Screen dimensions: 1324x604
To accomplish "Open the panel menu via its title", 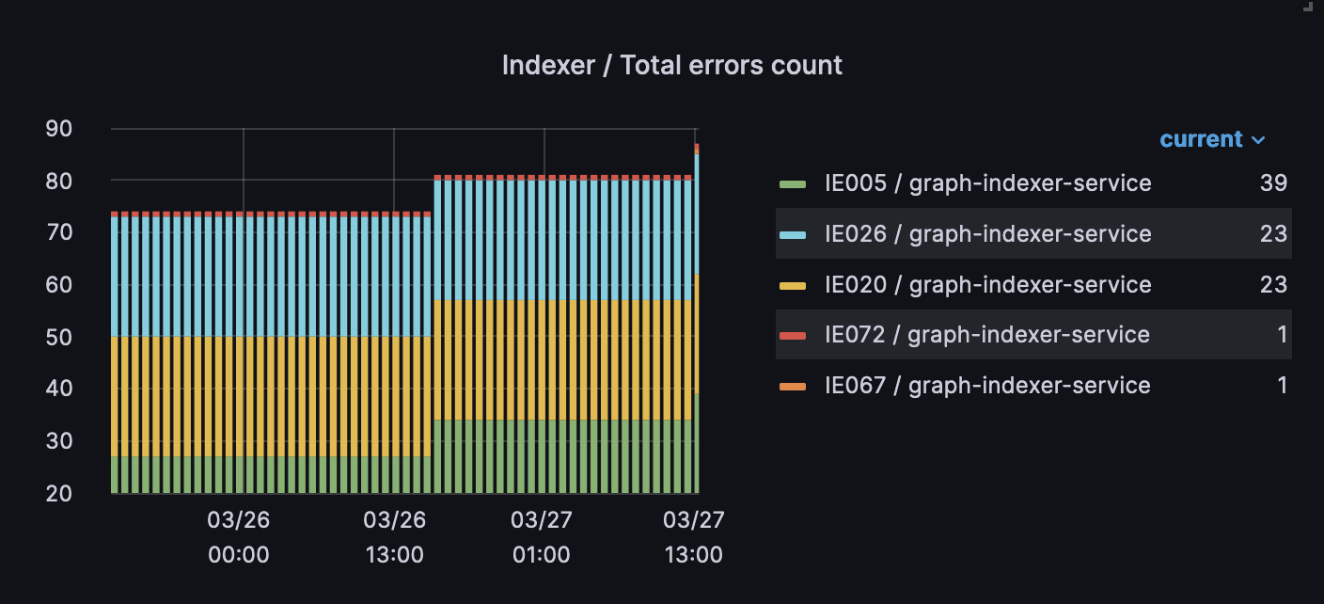I will pyautogui.click(x=672, y=65).
